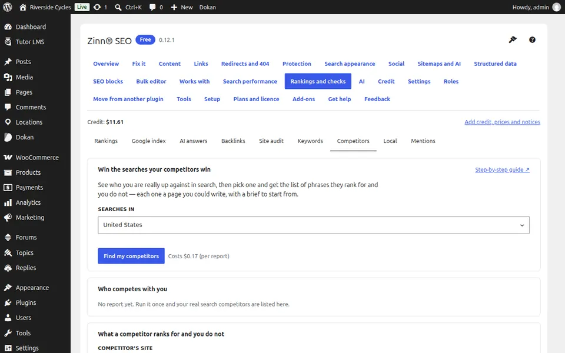
Task: Click the home icon beside Riverside Cycles
Action: (x=23, y=7)
